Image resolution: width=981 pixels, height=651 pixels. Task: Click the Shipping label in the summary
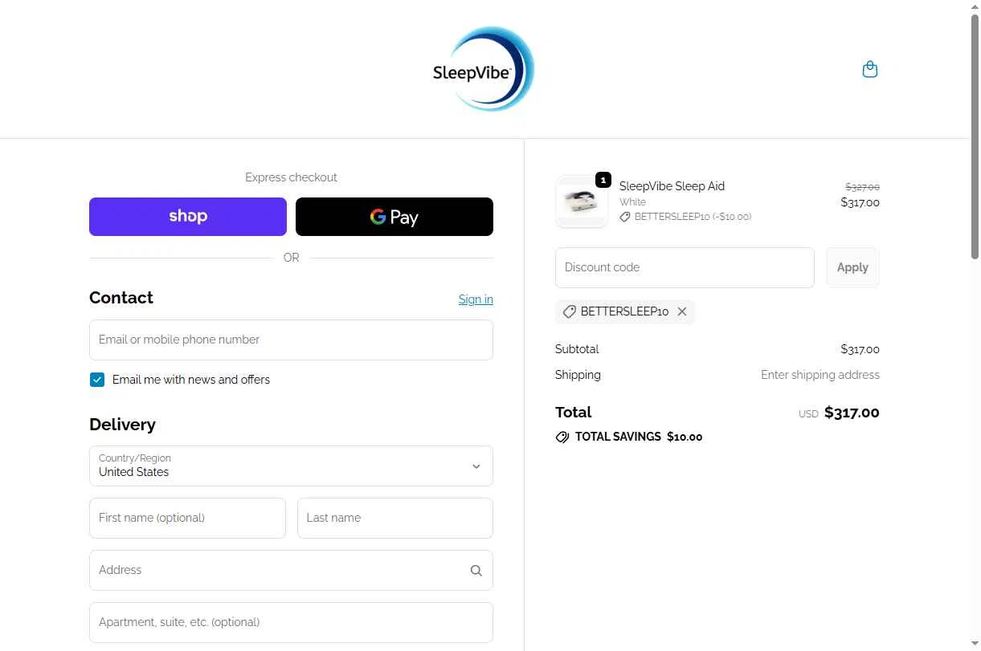point(578,375)
